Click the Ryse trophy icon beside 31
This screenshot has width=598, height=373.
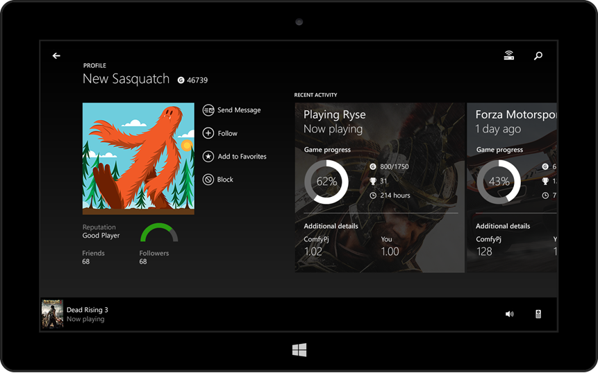point(373,181)
